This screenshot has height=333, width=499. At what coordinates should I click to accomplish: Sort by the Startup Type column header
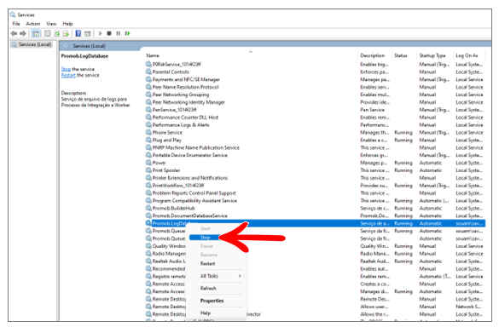coord(432,55)
